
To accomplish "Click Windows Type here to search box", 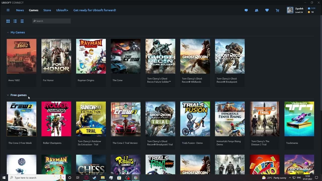I will (37, 178).
